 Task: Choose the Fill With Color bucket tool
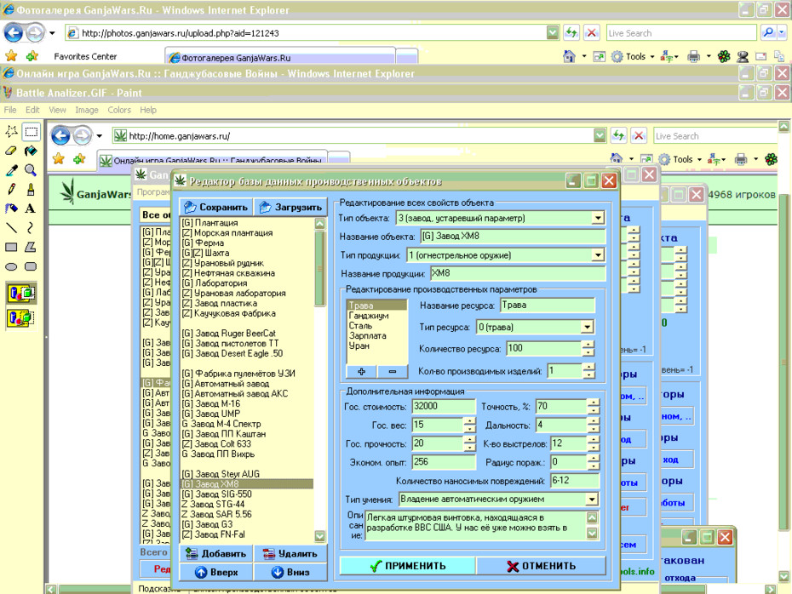click(31, 151)
